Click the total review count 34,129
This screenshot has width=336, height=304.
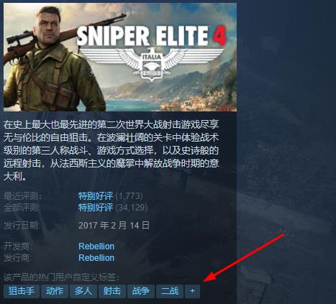click(x=132, y=207)
